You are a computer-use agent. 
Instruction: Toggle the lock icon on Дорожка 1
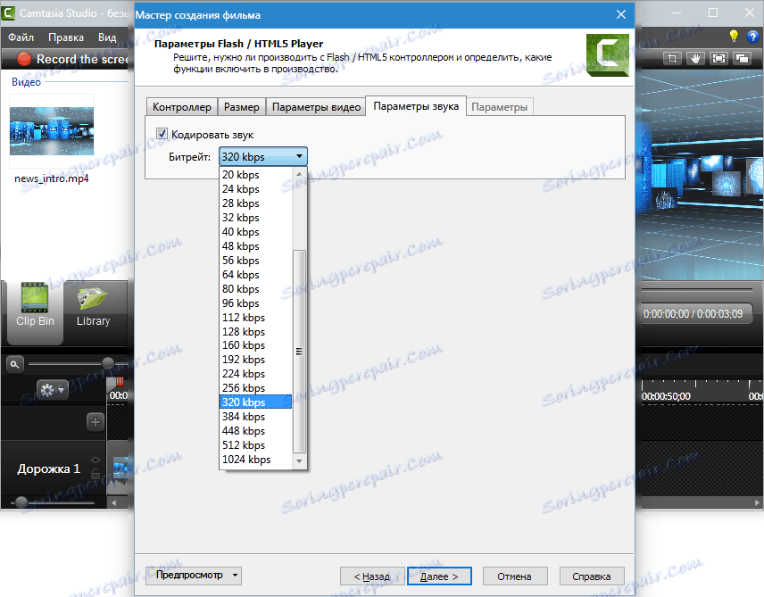tap(95, 473)
